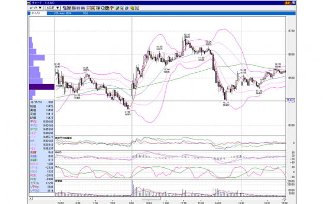Click the linked-windows icon after the timeframe dropdown

click(65, 8)
